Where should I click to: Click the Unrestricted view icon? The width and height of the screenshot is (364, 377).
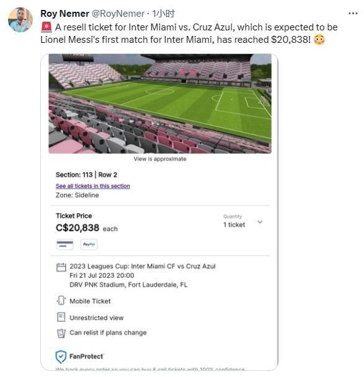[x=61, y=317]
